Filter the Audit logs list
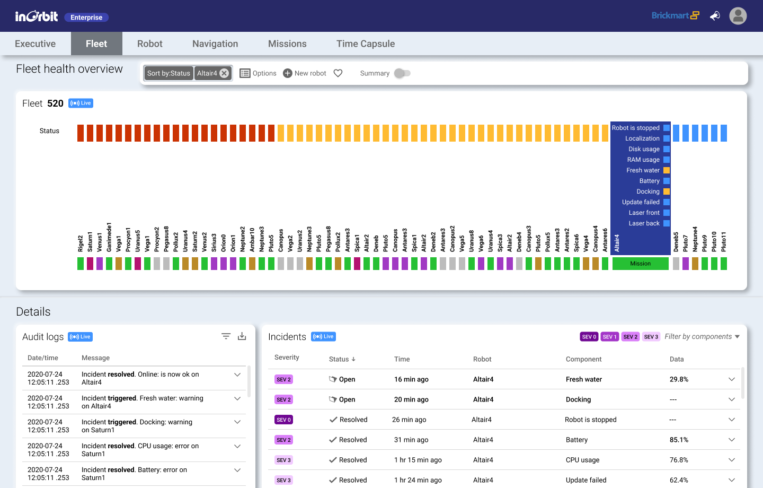 coord(226,336)
